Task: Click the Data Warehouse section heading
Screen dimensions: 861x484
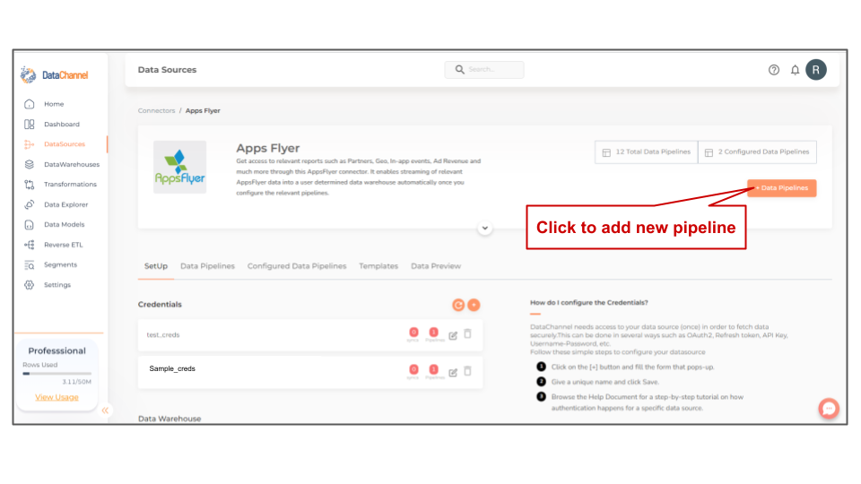Action: (x=170, y=419)
